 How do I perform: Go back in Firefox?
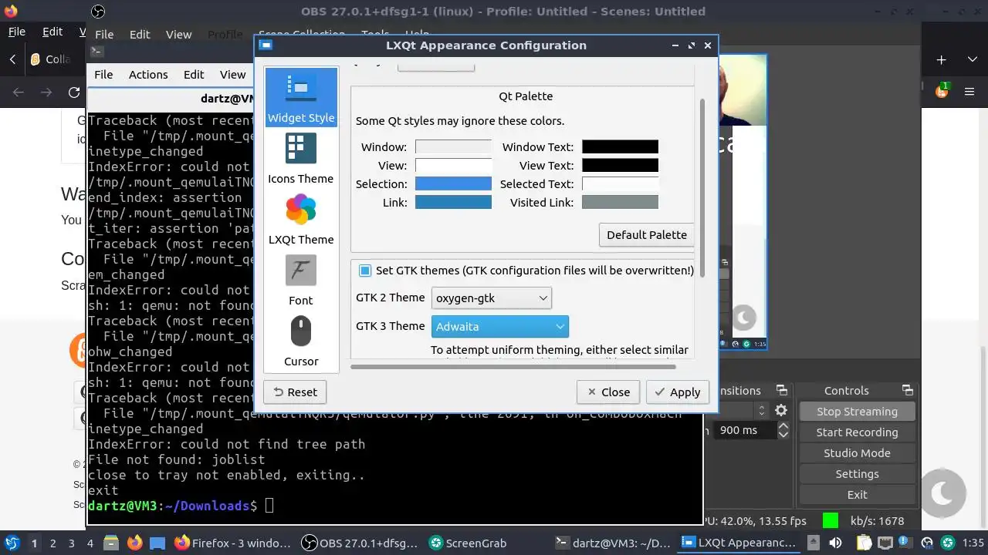click(x=19, y=92)
